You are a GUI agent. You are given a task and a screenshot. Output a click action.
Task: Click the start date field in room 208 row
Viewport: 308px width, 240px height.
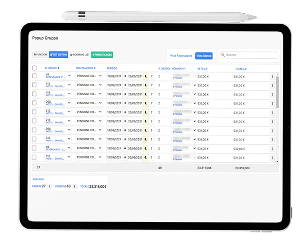114,103
